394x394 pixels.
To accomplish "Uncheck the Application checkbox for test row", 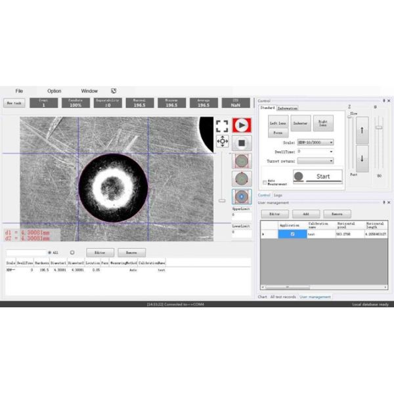I will tap(293, 234).
